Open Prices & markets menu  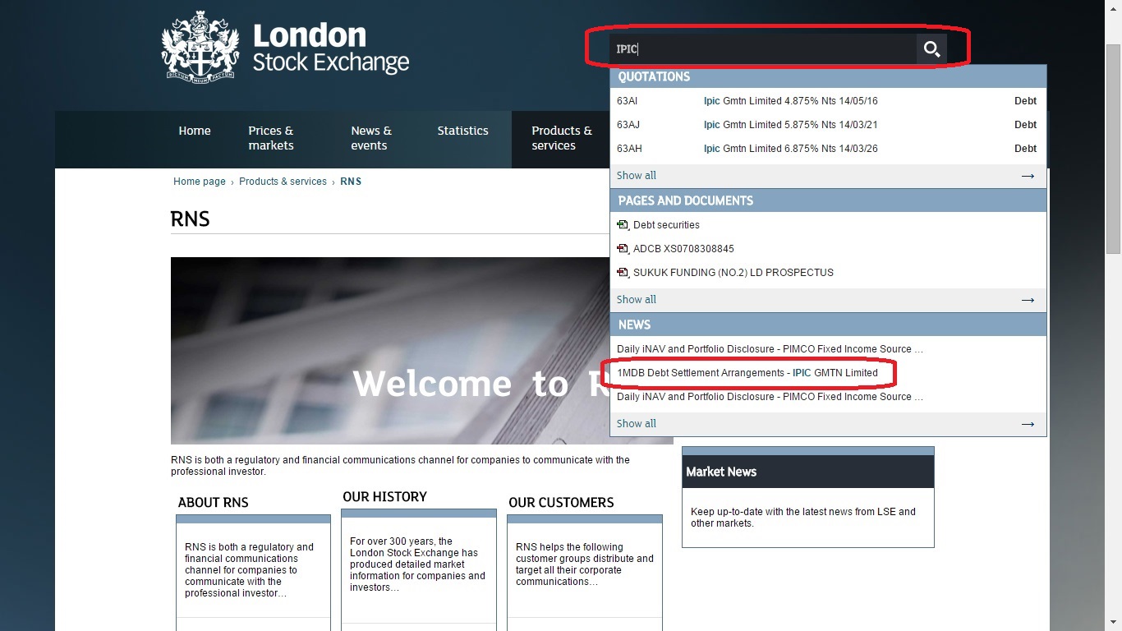[271, 138]
